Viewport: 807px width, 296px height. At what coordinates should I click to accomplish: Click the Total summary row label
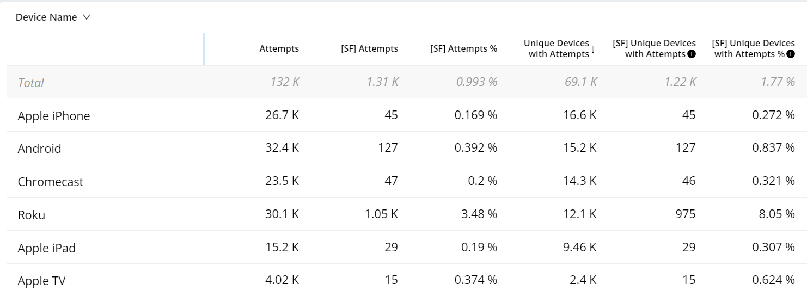(31, 83)
